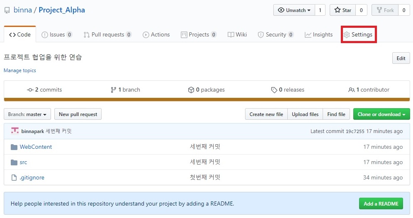Open the Insights tab
413x218 pixels.
click(x=318, y=34)
